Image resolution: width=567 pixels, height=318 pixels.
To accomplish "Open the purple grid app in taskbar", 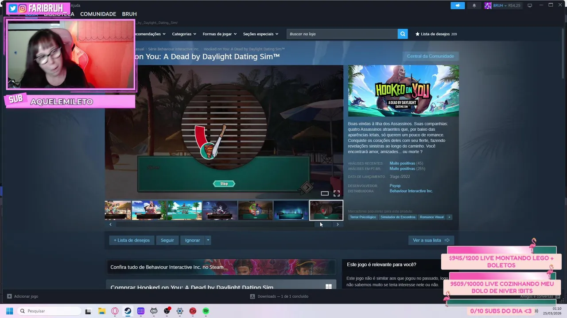I will tap(141, 311).
